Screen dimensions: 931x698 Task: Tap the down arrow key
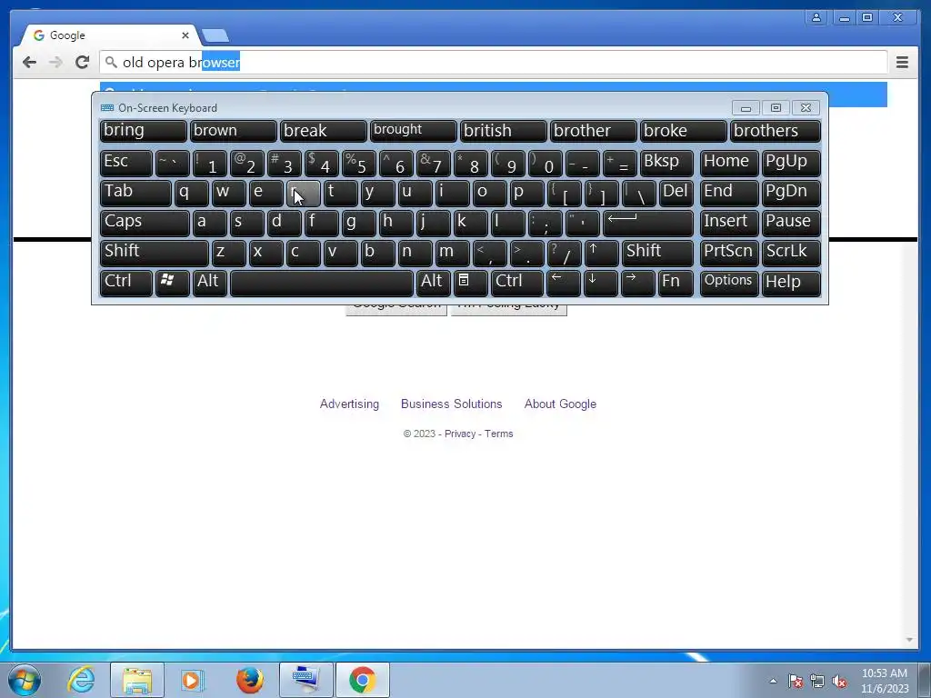tap(601, 284)
